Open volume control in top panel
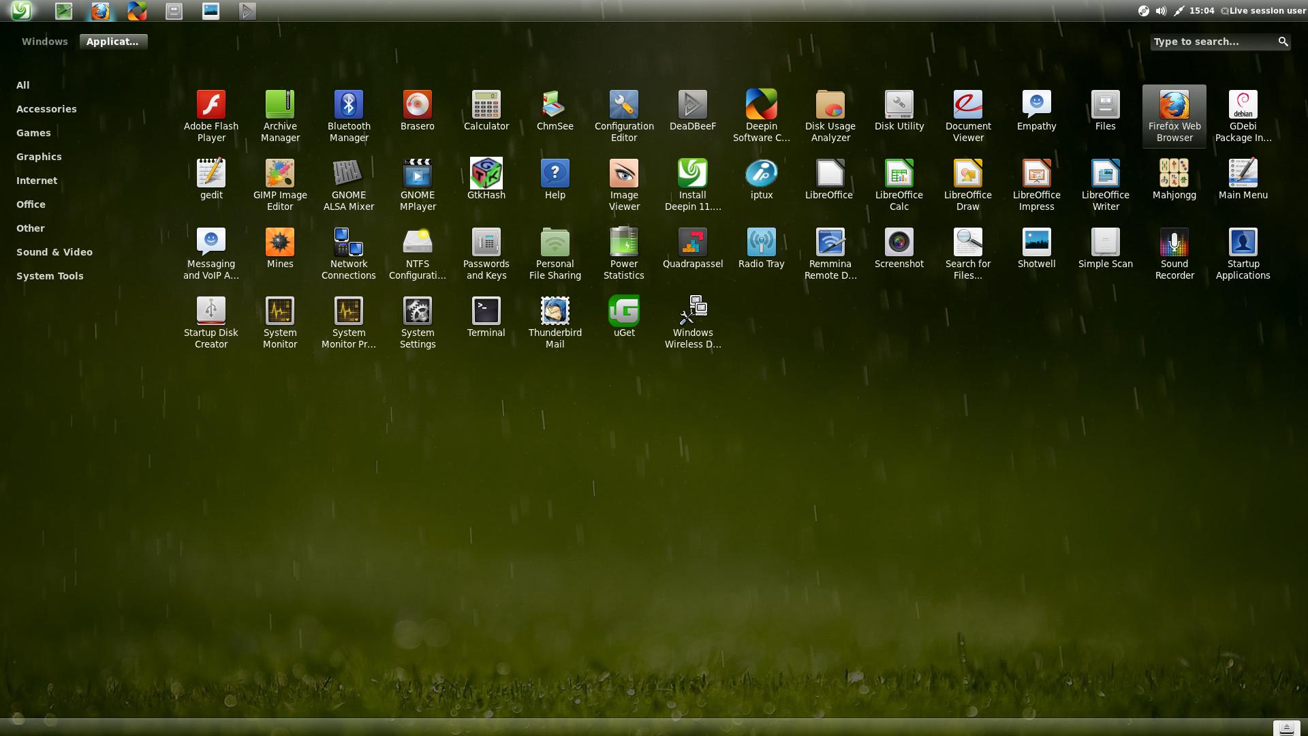 [x=1161, y=10]
